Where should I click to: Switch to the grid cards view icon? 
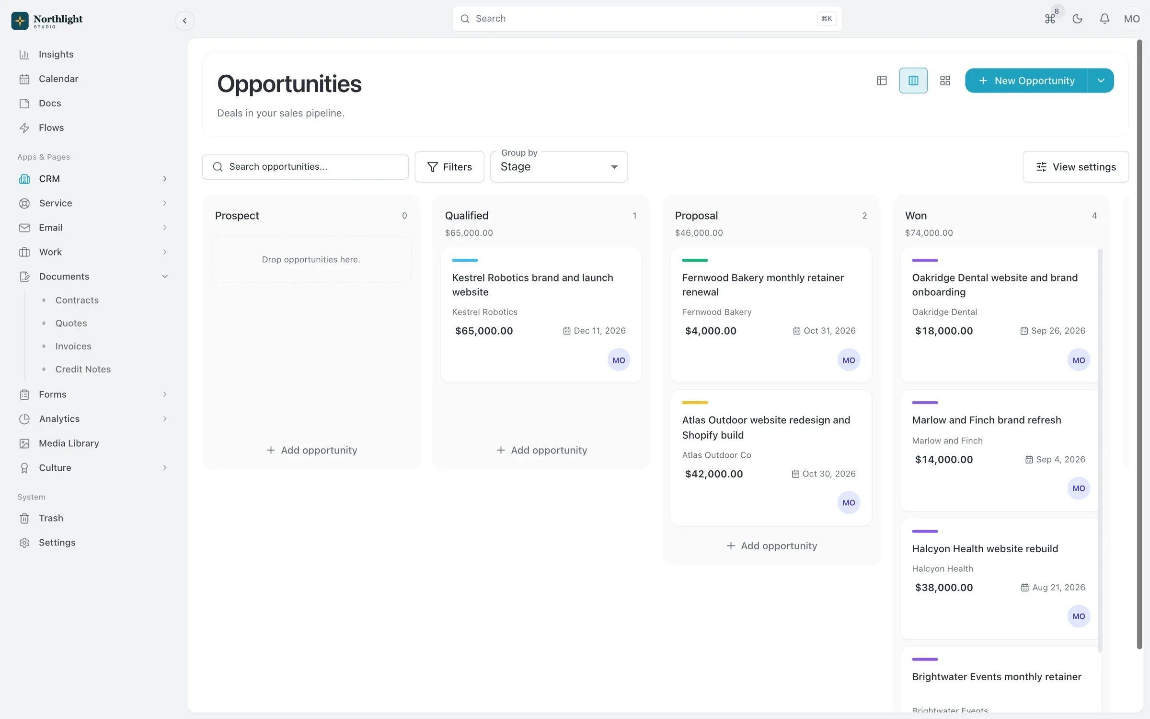(x=945, y=81)
